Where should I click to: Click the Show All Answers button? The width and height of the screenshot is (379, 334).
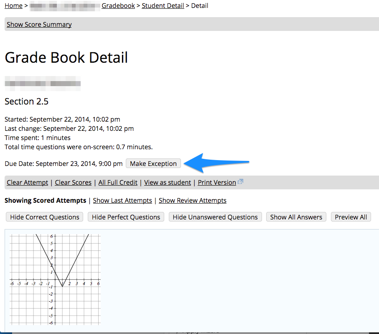(296, 217)
